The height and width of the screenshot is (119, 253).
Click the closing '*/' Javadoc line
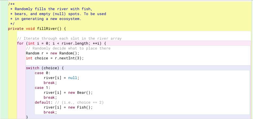coord(12,24)
